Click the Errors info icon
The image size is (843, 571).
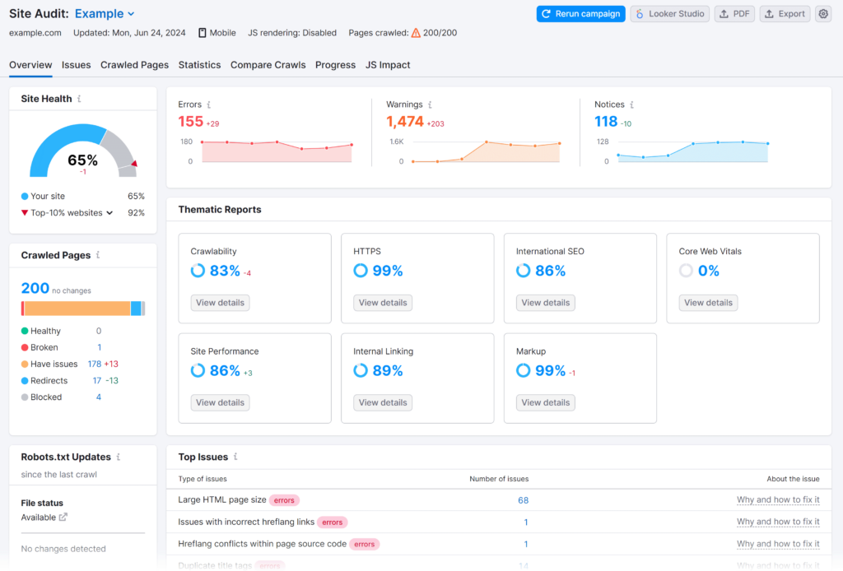click(208, 104)
